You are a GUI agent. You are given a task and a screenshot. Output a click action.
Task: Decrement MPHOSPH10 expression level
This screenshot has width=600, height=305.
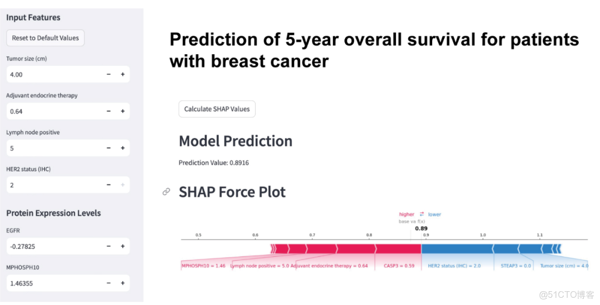point(108,283)
